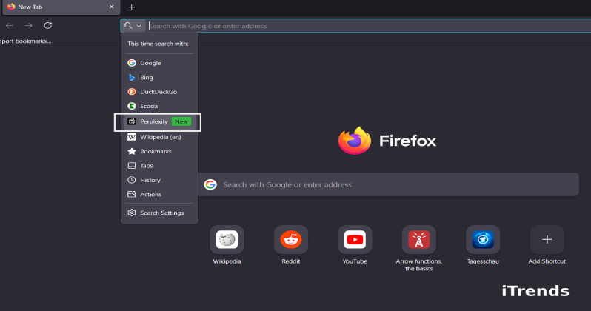Screen dimensions: 591x311
Task: Pick Wikipedia (en) as search engine
Action: click(x=160, y=137)
